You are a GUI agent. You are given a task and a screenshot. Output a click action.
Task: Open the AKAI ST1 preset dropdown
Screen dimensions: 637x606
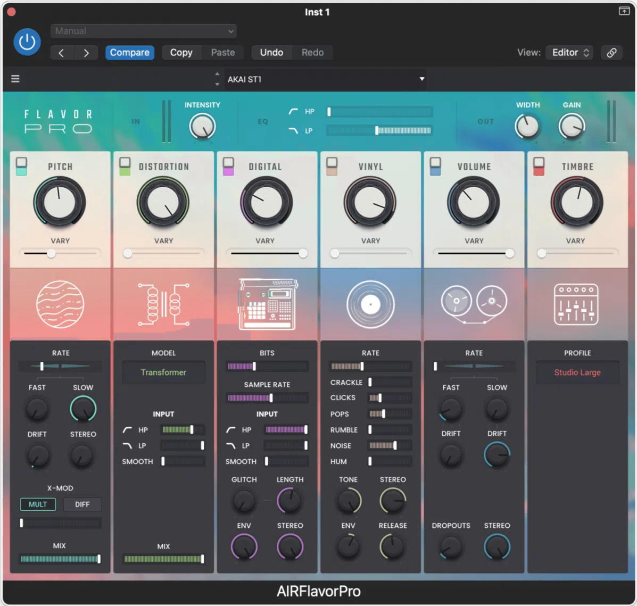[325, 79]
